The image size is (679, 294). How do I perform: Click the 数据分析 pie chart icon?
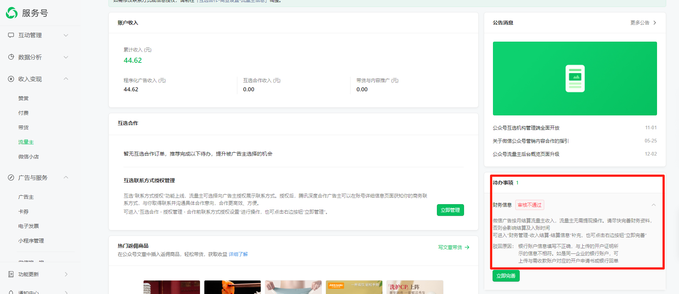[x=11, y=57]
